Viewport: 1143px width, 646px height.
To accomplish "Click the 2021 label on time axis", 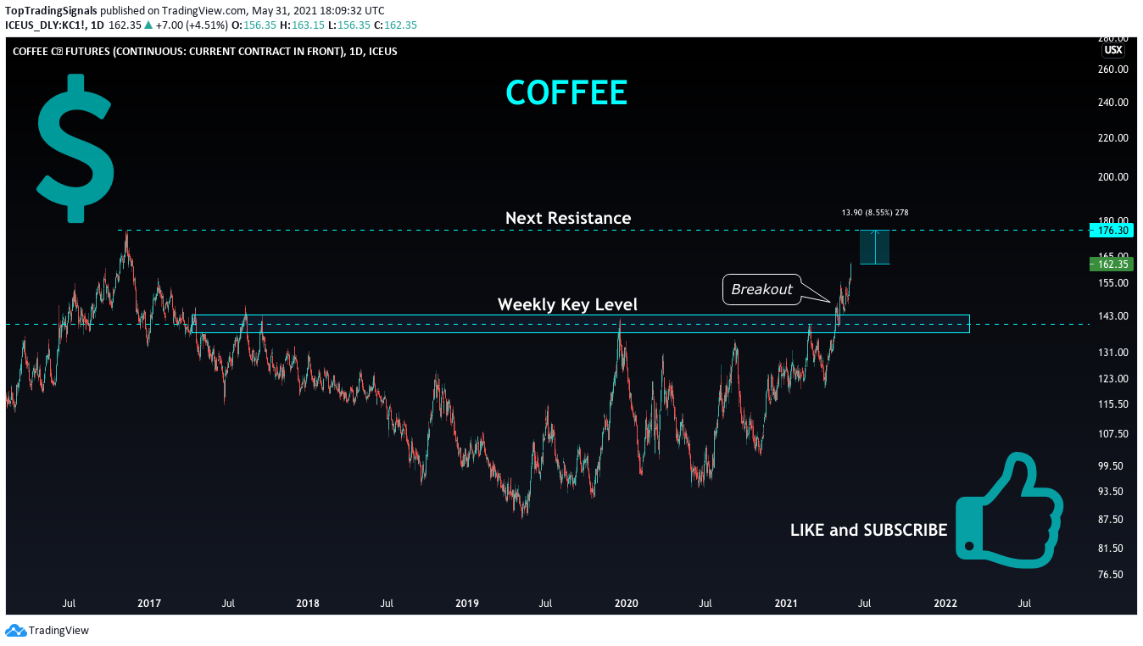I will [x=786, y=604].
